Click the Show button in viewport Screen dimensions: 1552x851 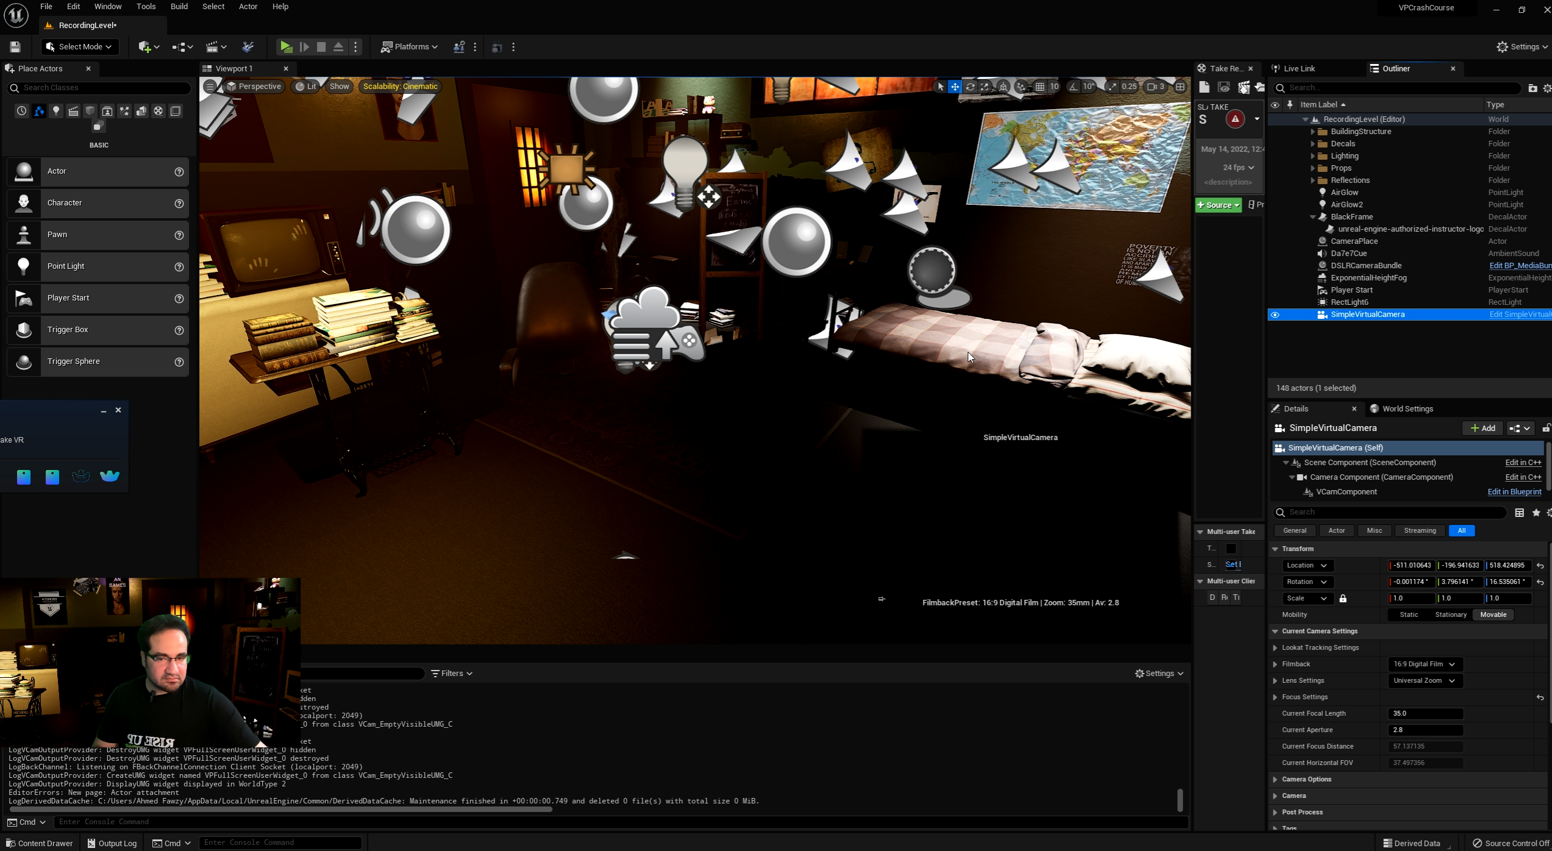(x=339, y=87)
